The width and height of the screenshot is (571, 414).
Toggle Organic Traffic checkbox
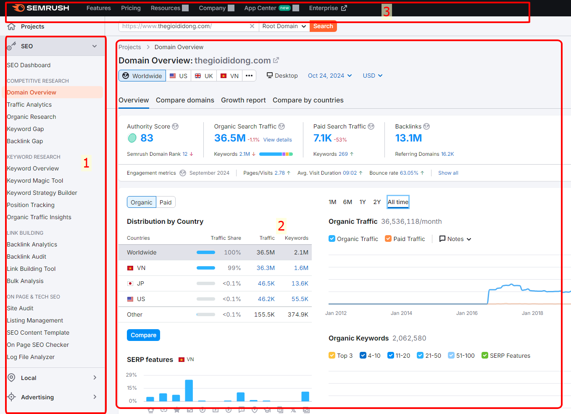tap(332, 238)
